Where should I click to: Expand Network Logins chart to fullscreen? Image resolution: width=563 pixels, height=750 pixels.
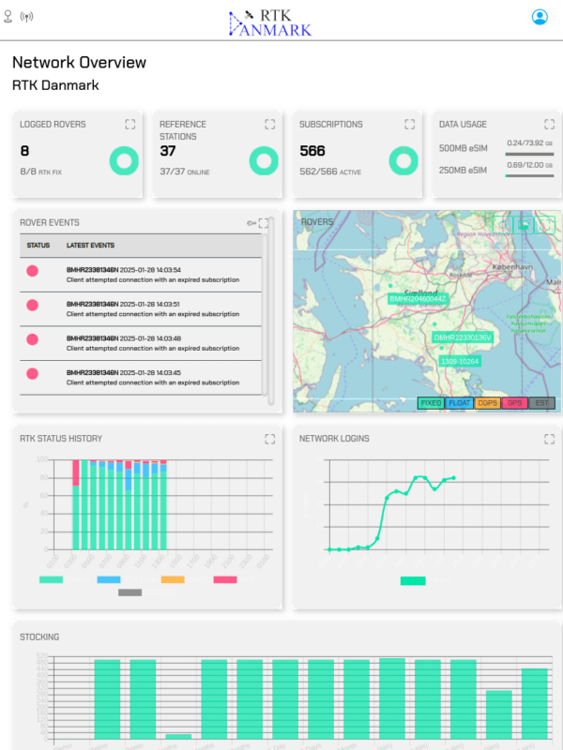[549, 439]
